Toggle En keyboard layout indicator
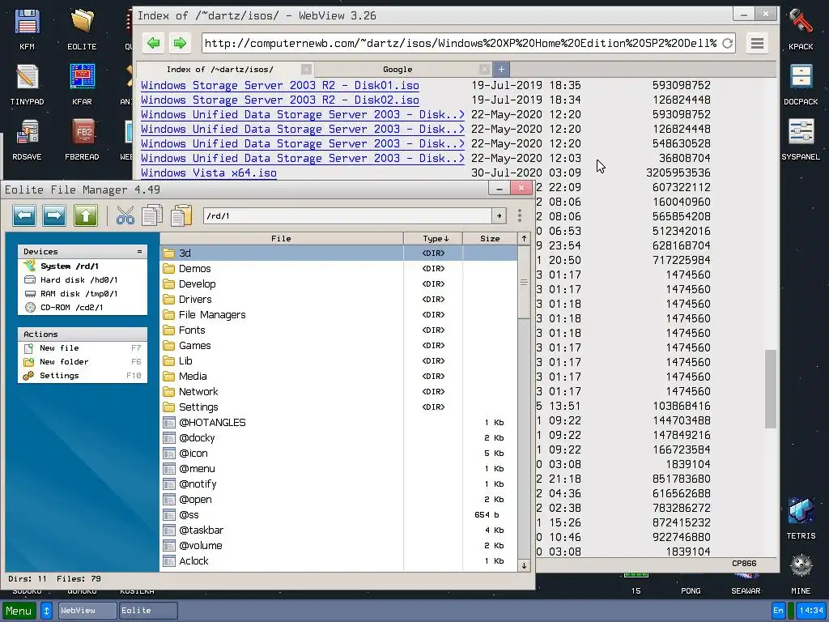Image resolution: width=829 pixels, height=622 pixels. [778, 611]
